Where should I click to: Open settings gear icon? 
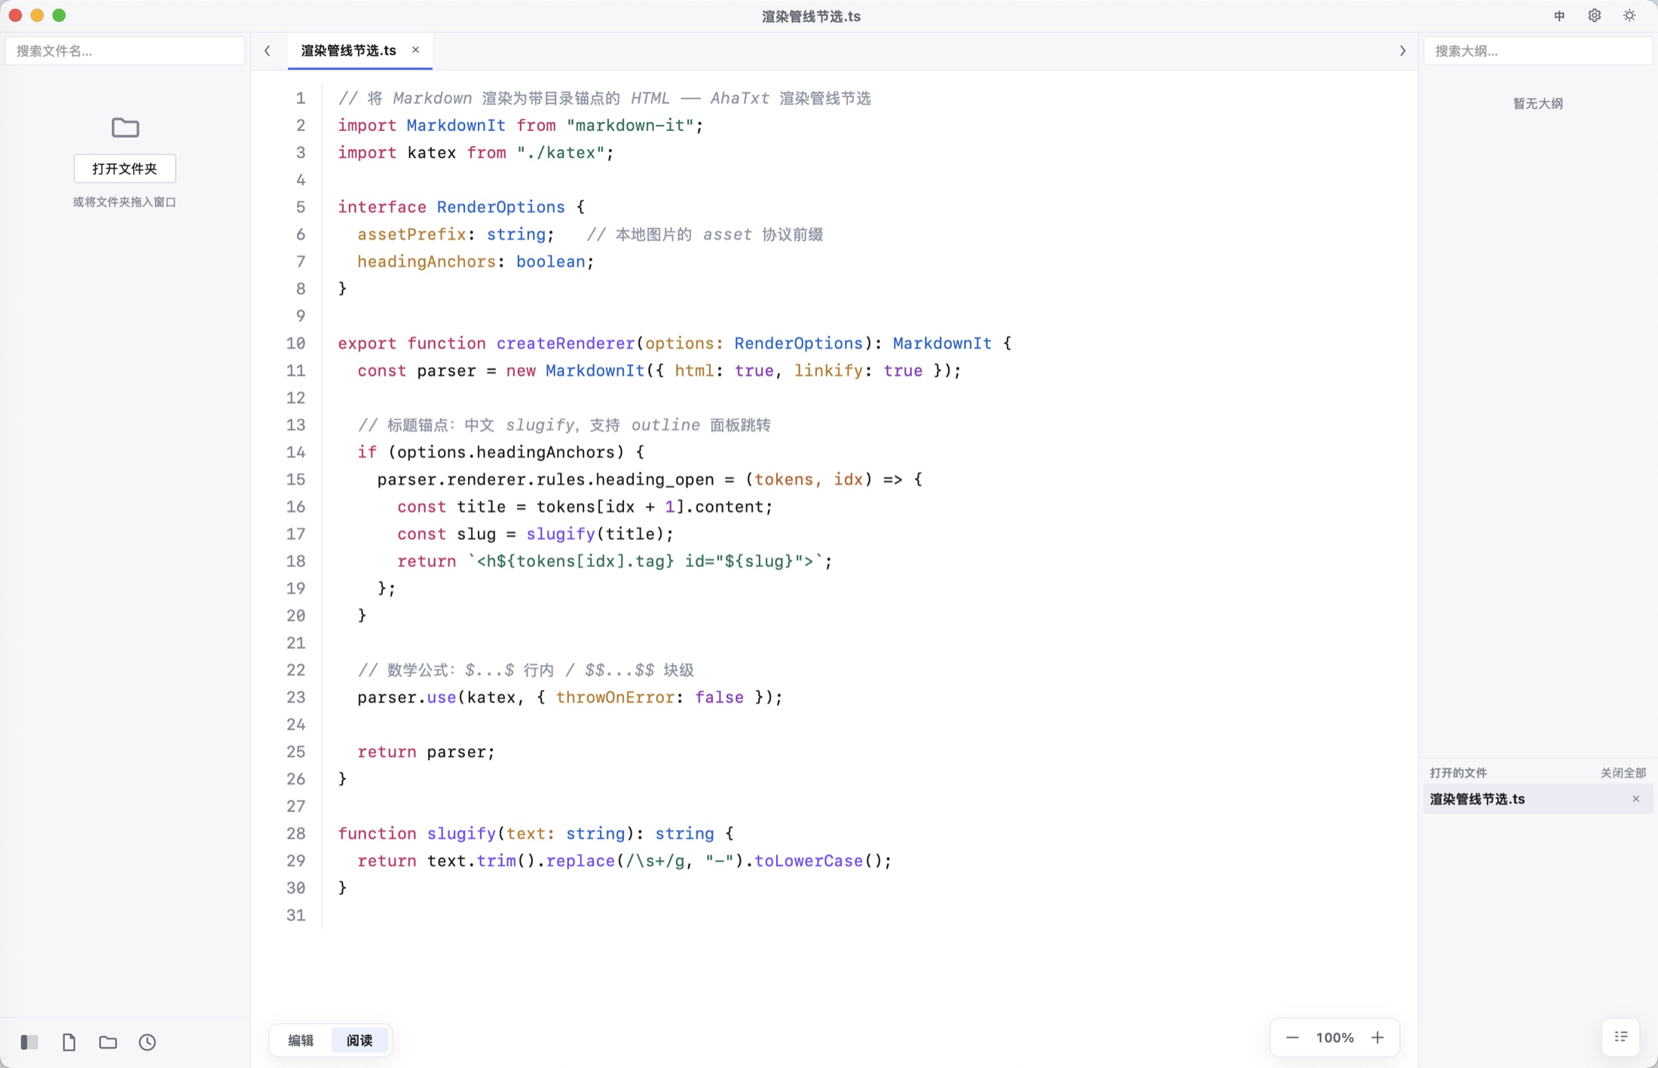[1595, 16]
